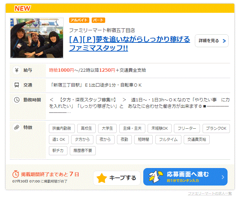Image resolution: width=238 pixels, height=197 pixels.
Task: Click the 勤務時間 row label
Action: [32, 100]
